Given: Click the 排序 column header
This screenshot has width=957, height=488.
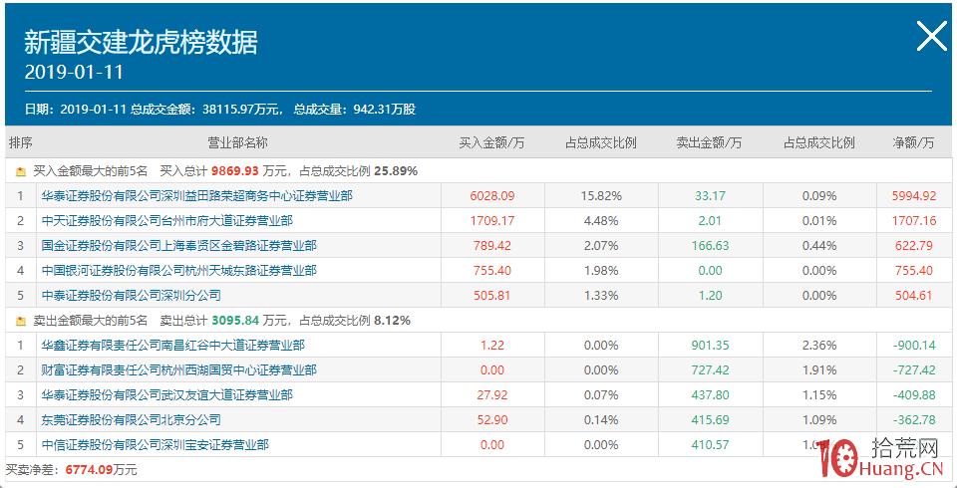Looking at the screenshot, I should click(x=21, y=142).
